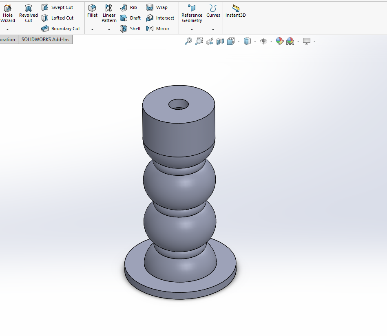Expand Fillet dropdown arrow
The image size is (387, 336).
(x=92, y=29)
